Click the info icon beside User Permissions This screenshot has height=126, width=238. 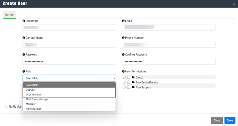click(123, 71)
